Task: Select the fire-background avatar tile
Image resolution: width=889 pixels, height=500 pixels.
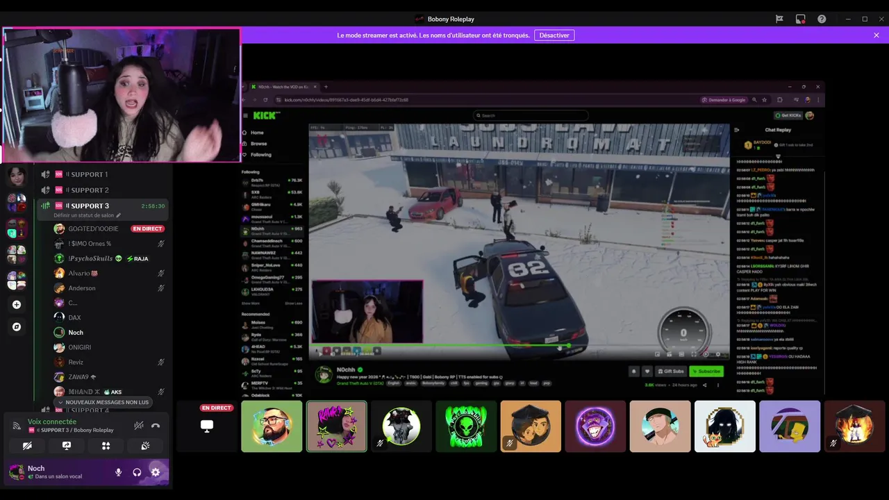Action: [854, 426]
